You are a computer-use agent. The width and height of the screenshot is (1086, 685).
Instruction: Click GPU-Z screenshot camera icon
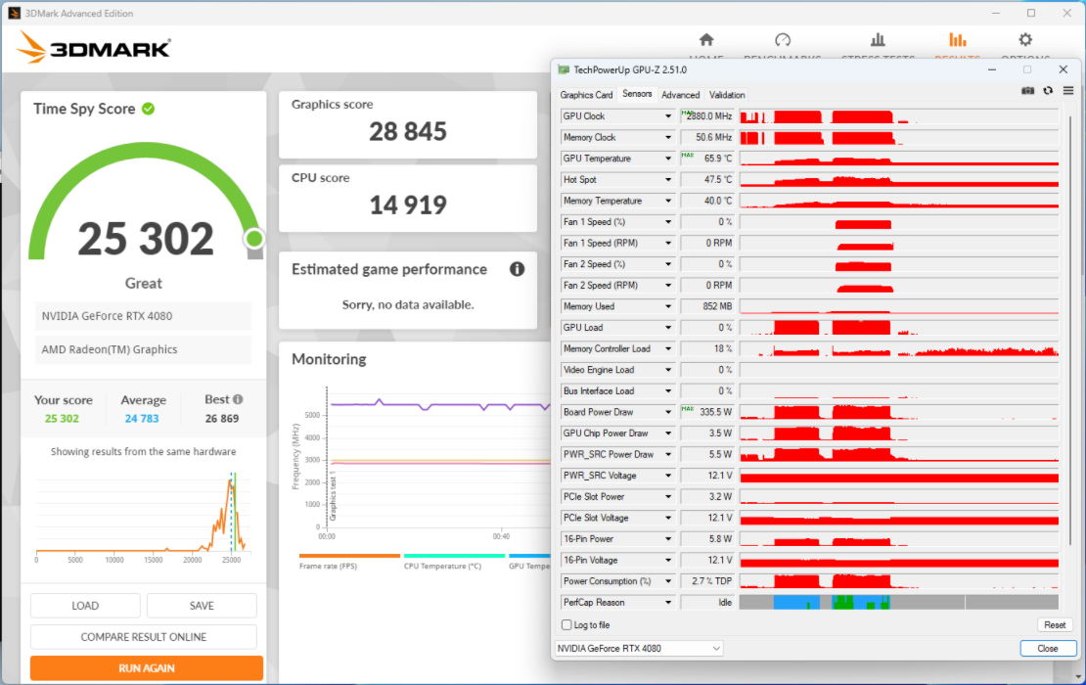click(x=1027, y=90)
